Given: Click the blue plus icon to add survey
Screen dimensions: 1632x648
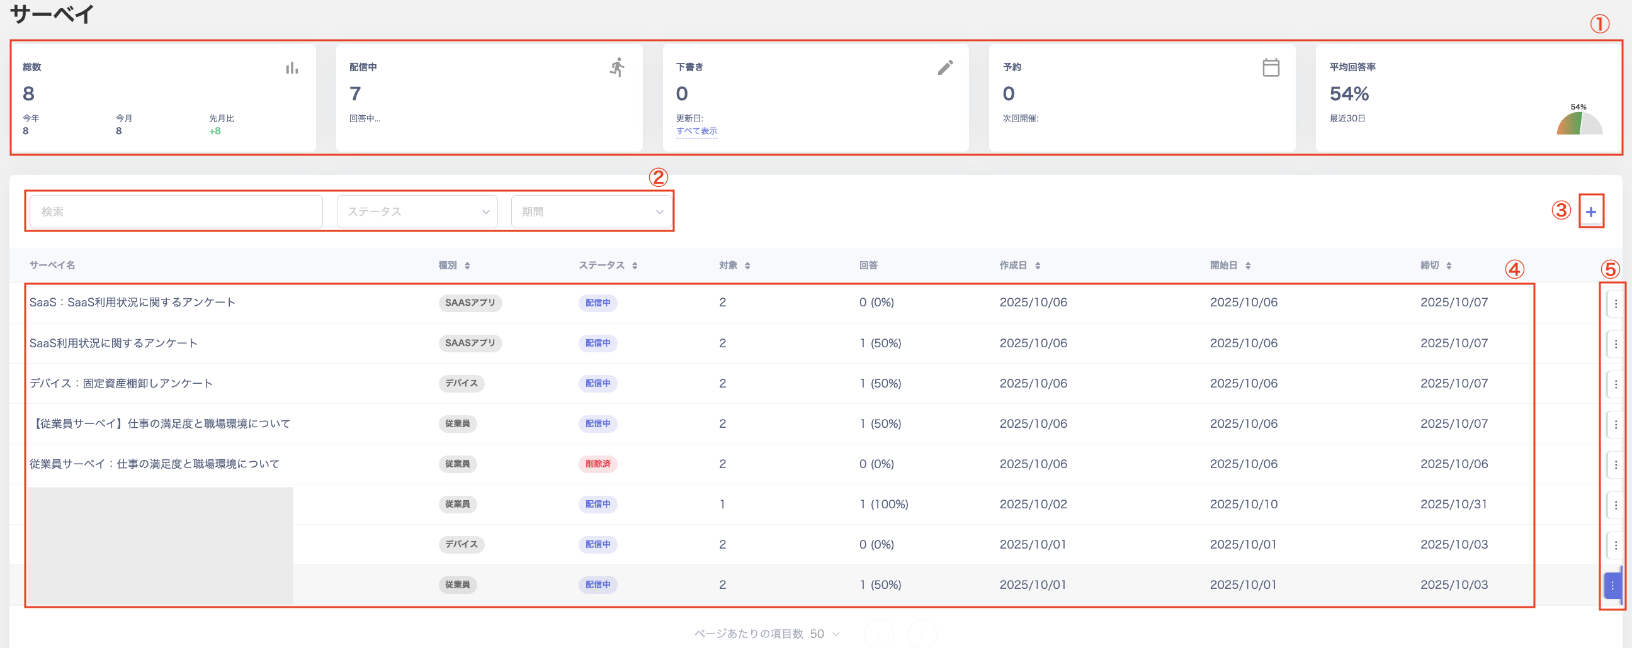Looking at the screenshot, I should click(1590, 212).
